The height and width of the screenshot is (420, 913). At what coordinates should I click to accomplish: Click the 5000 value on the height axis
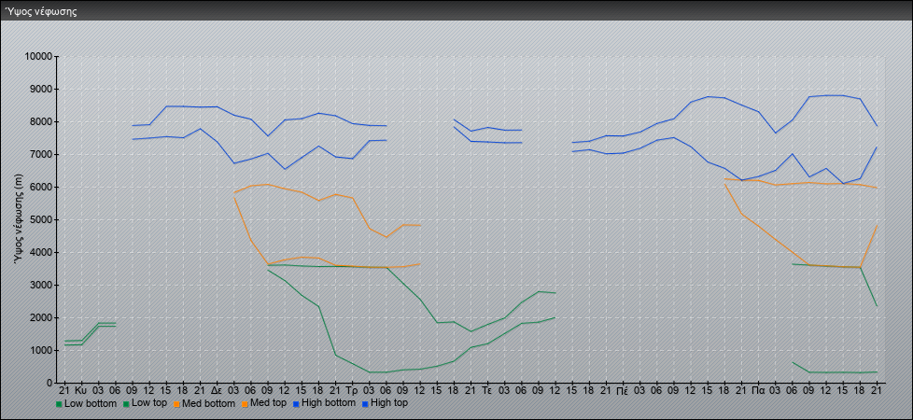point(41,219)
